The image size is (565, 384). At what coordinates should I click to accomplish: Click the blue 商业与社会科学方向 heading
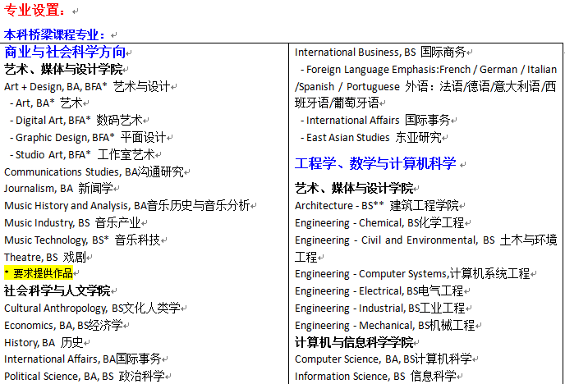coord(66,52)
